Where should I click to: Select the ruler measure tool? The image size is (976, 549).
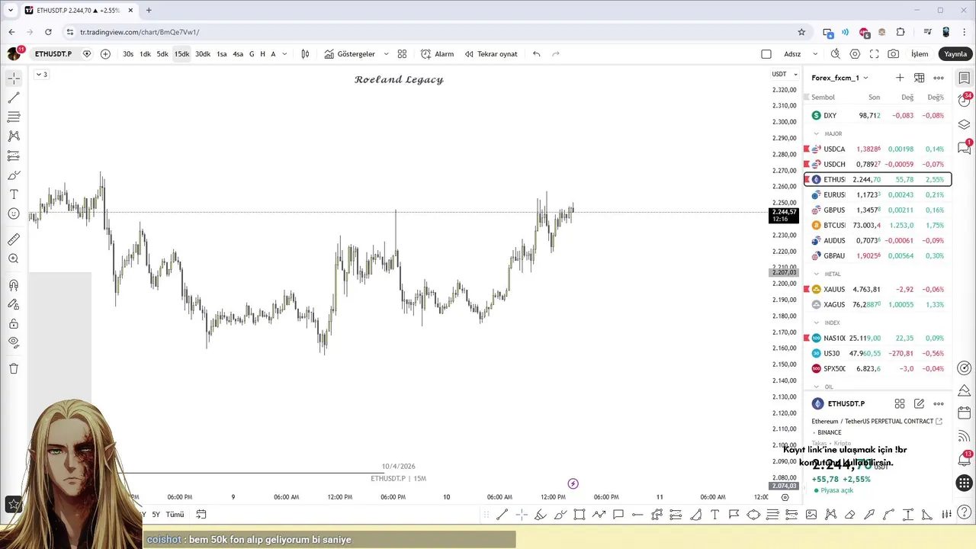14,239
